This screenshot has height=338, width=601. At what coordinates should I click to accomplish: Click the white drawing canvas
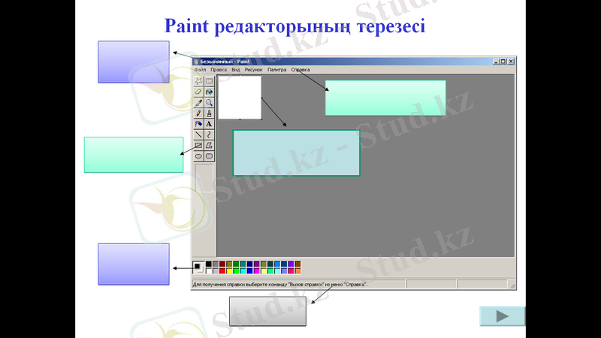coord(239,96)
